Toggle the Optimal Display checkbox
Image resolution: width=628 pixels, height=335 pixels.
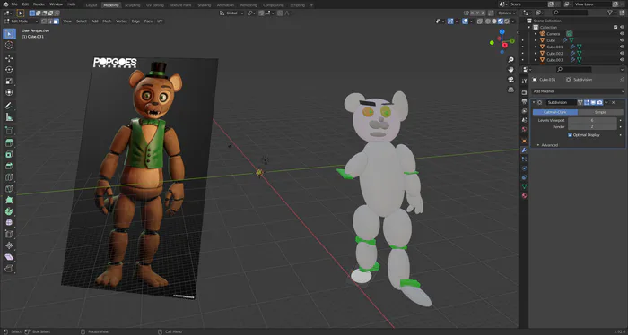tap(570, 135)
